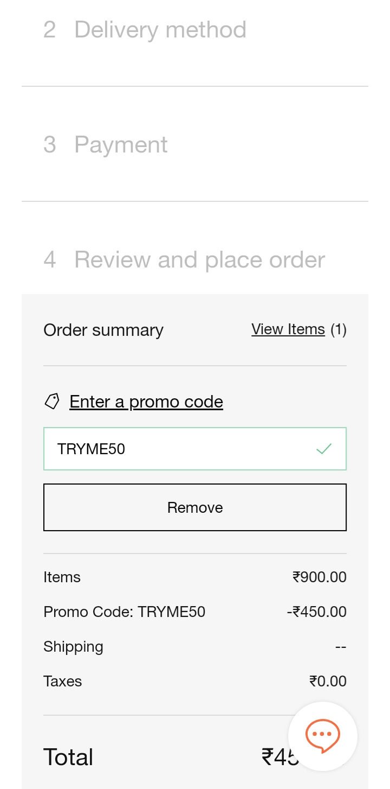
Task: Select the Items price ₹900.00
Action: pos(320,577)
